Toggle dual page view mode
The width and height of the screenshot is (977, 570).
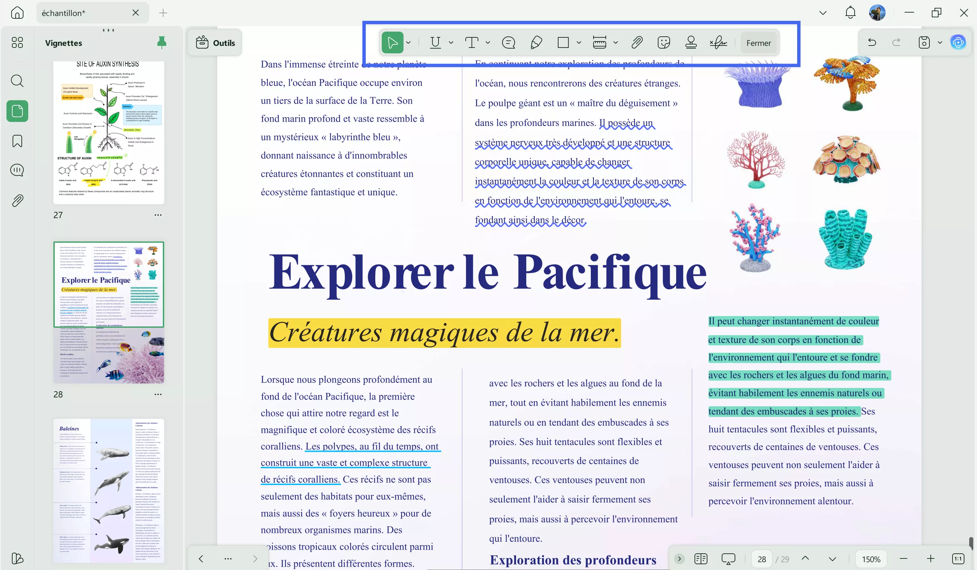coord(701,558)
